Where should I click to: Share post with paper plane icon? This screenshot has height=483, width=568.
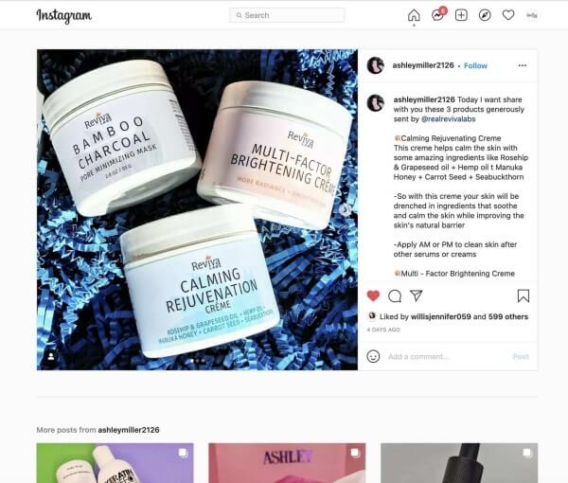(x=417, y=295)
